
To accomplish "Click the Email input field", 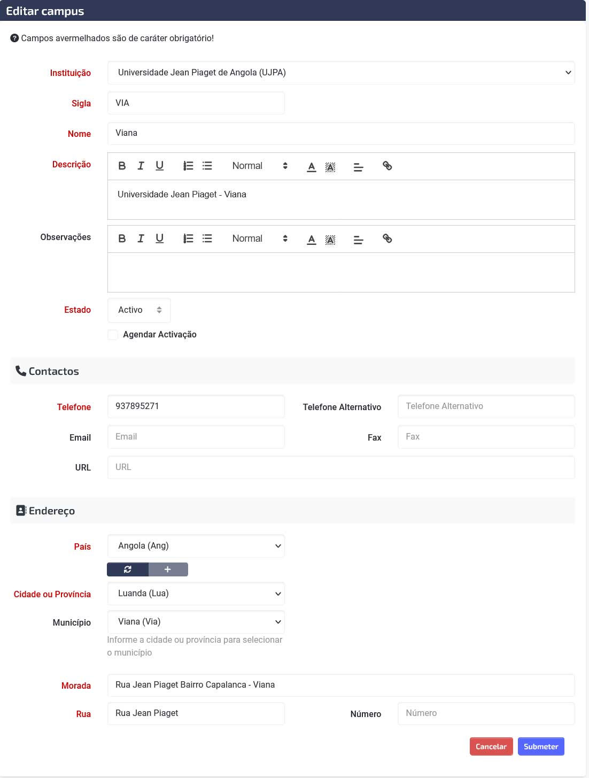I will (x=196, y=437).
